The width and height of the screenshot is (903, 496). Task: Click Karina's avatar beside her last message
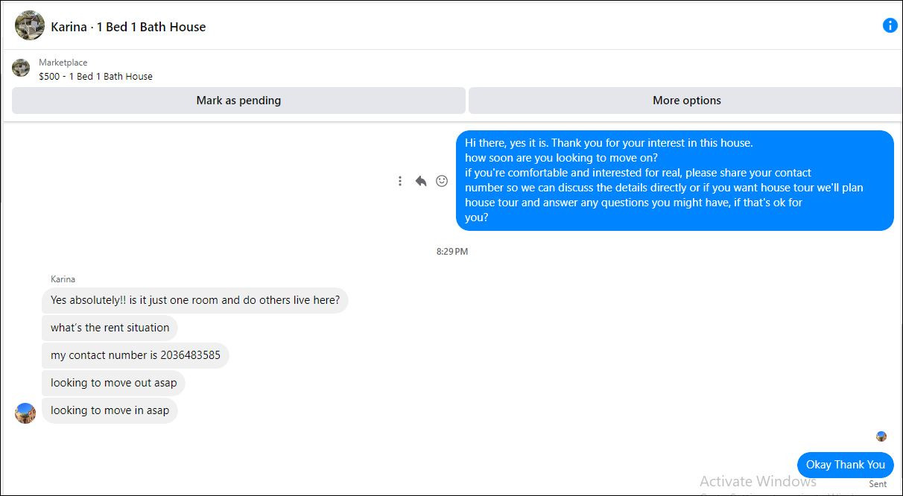(25, 413)
